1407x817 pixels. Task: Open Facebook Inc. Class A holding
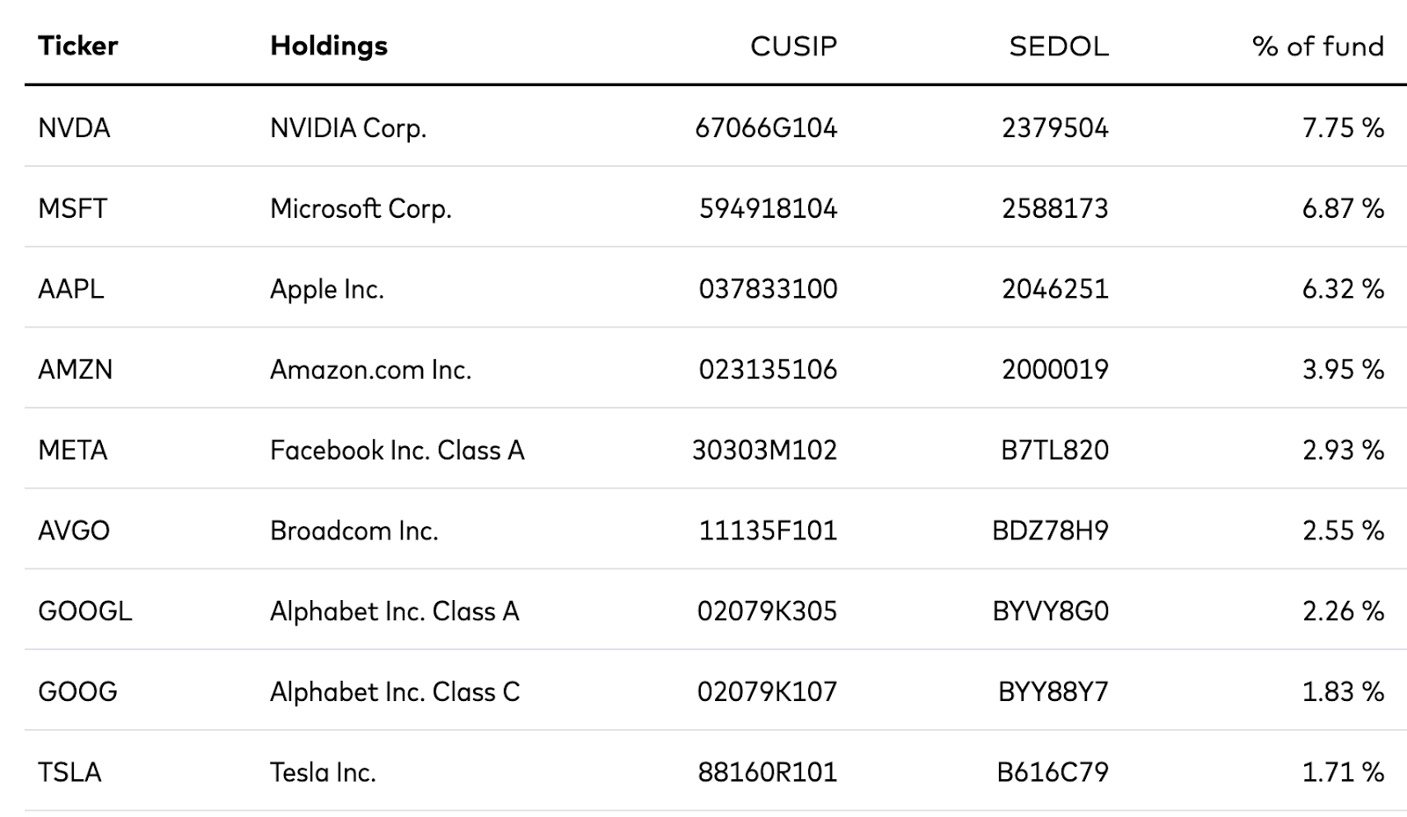(x=397, y=451)
